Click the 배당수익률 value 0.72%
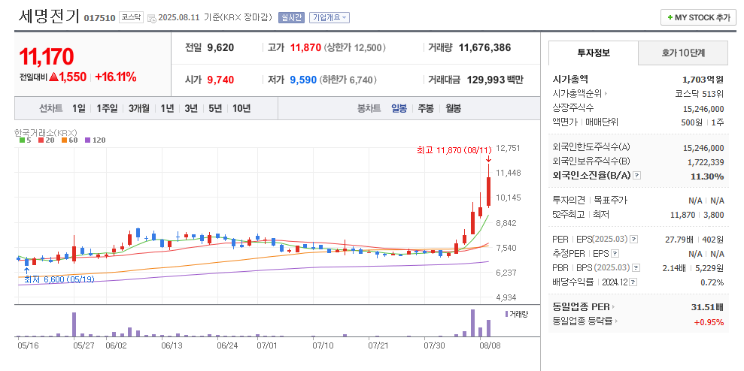The width and height of the screenshot is (744, 371). (x=713, y=283)
